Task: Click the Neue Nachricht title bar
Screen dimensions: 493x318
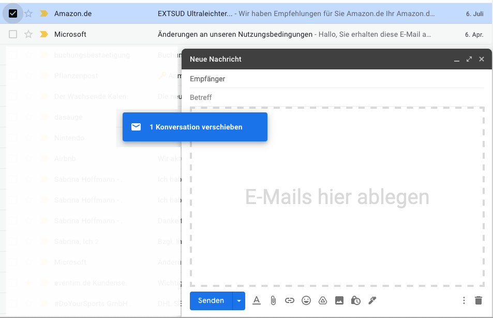Action: (x=336, y=59)
